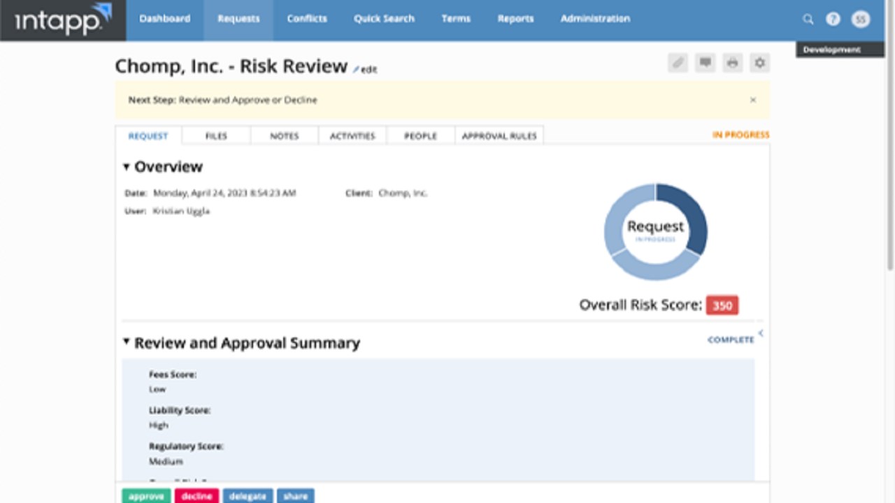The width and height of the screenshot is (895, 503).
Task: Click the Overall Risk Score 350 badge
Action: [722, 305]
